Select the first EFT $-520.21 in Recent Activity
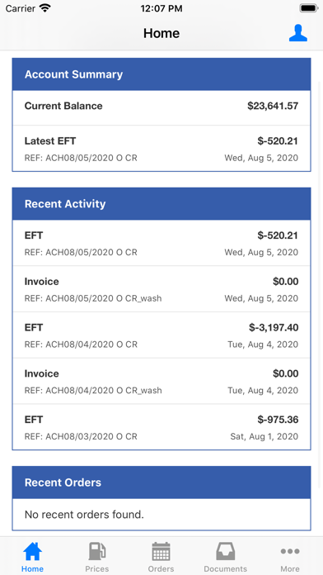323x575 pixels. (x=161, y=243)
